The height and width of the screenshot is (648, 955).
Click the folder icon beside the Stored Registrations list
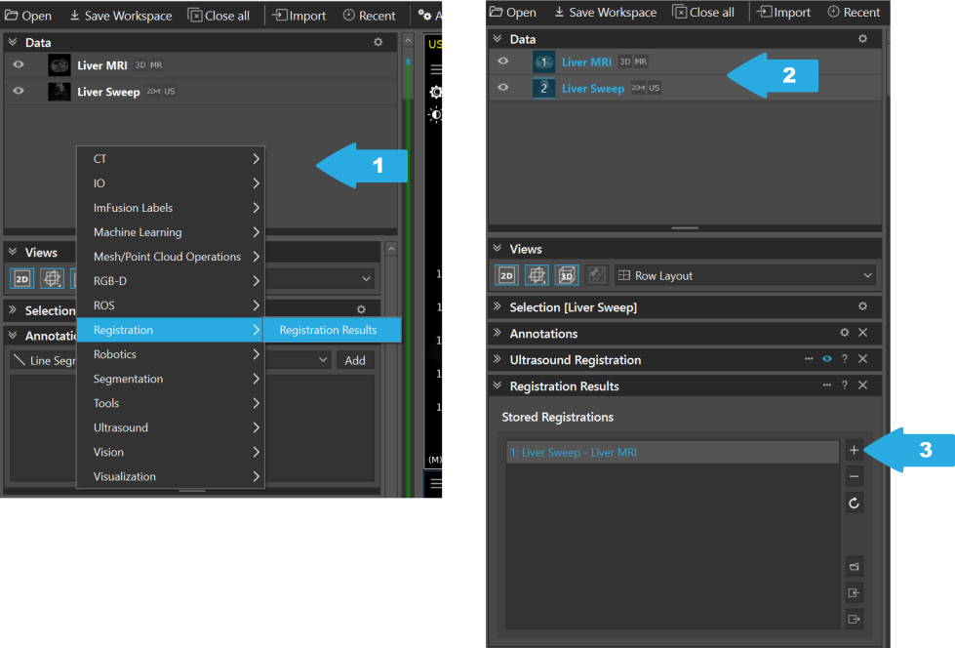[854, 567]
